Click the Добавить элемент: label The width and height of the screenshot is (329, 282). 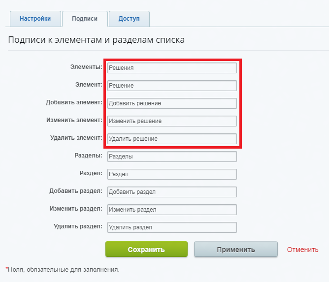[74, 102]
